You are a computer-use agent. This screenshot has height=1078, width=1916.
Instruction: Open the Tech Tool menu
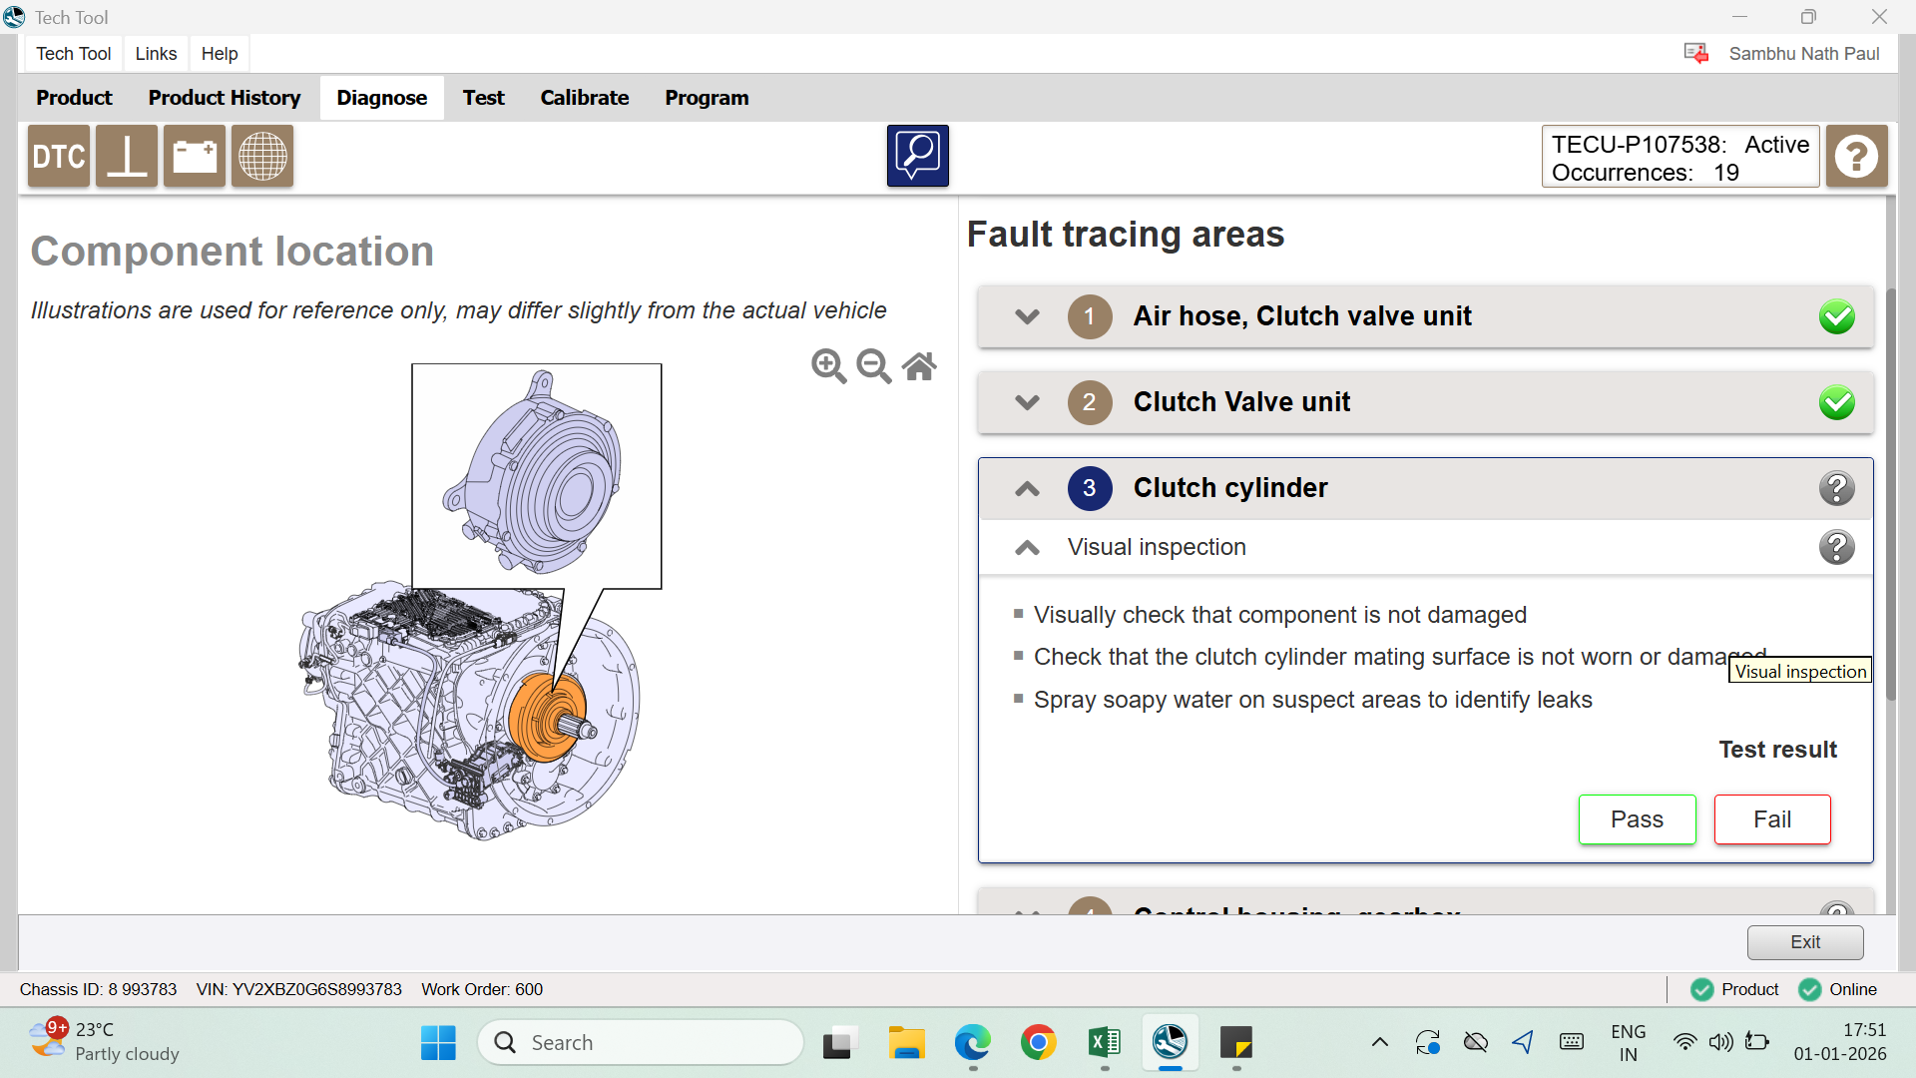pos(74,54)
